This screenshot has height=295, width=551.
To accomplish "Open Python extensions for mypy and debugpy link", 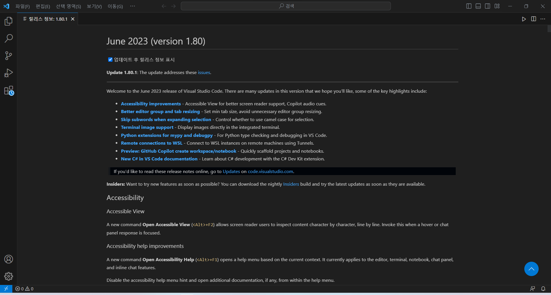I will (x=167, y=135).
